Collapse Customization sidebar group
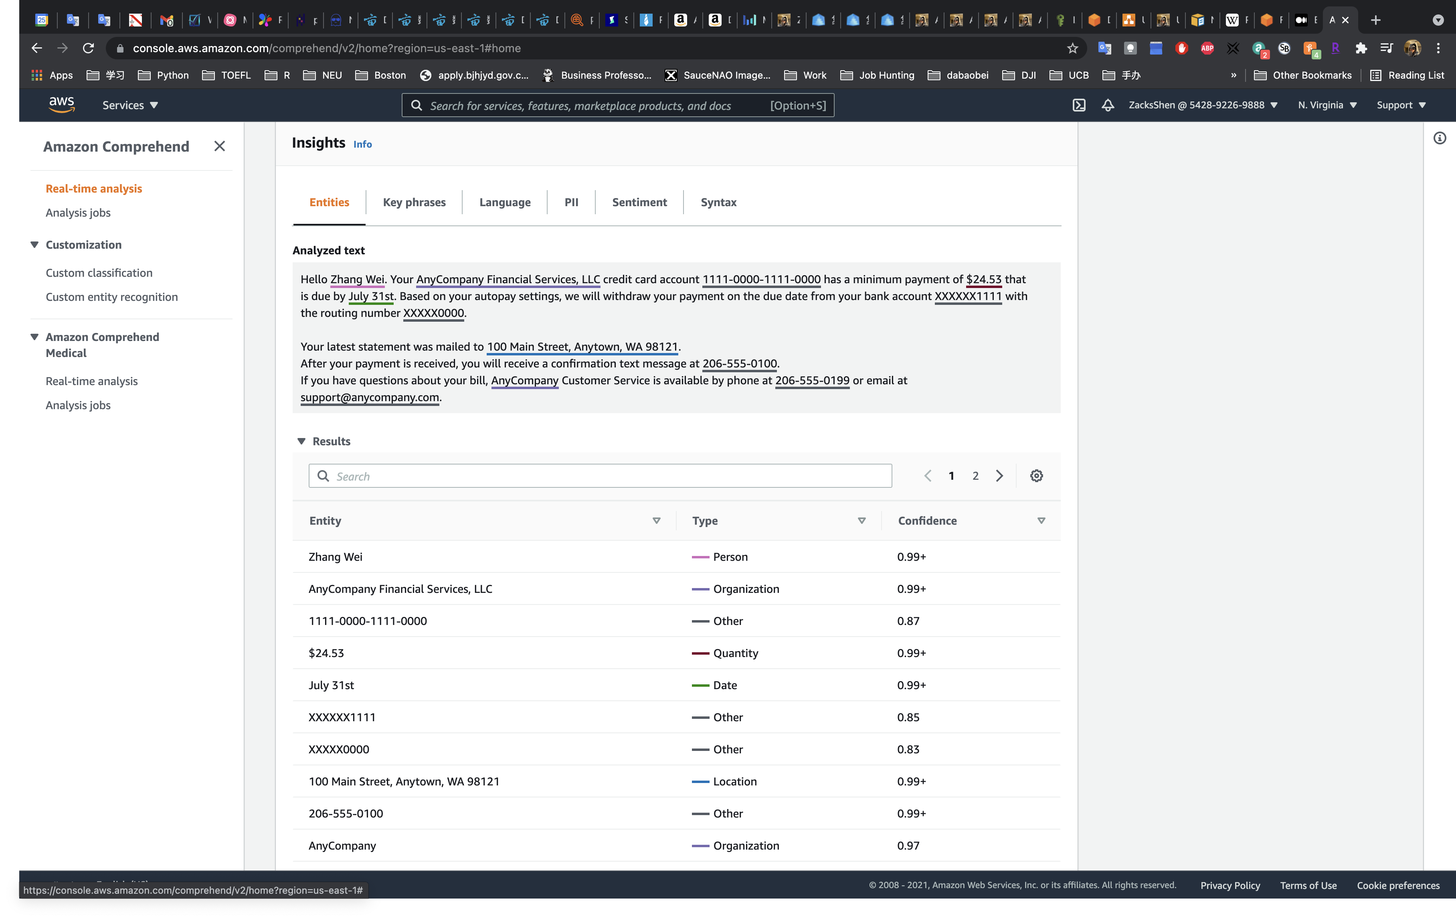The width and height of the screenshot is (1456, 921). tap(35, 244)
